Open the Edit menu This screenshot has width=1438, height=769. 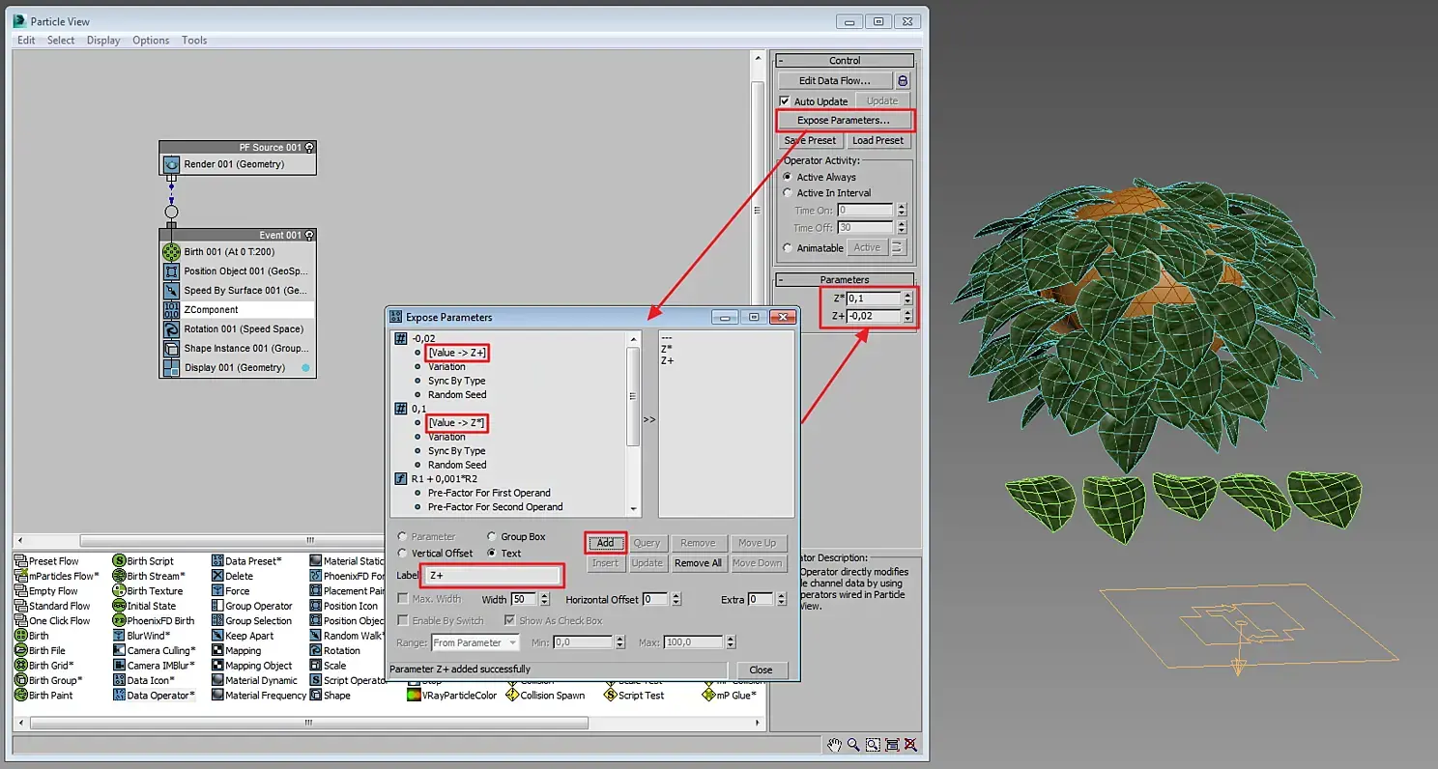pos(26,41)
